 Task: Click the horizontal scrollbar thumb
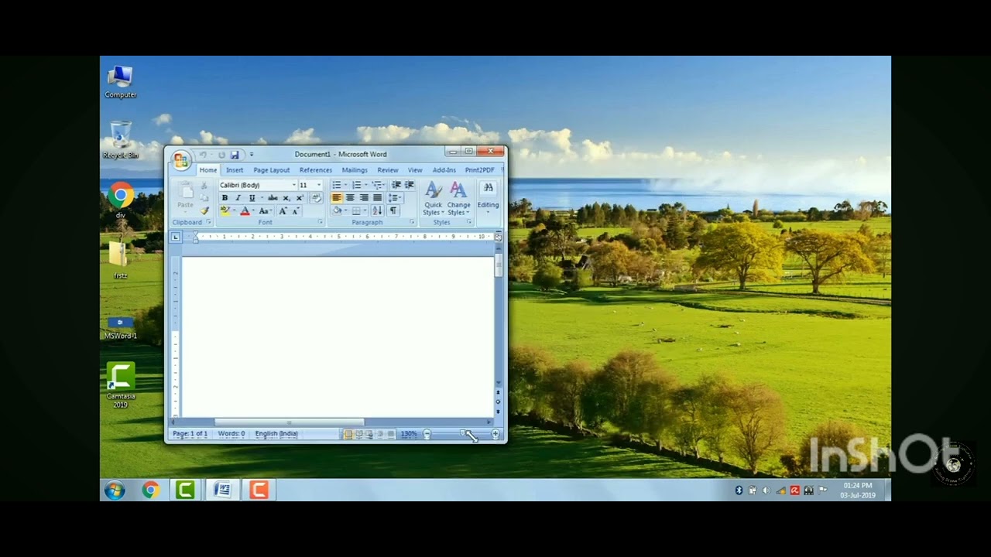point(290,422)
